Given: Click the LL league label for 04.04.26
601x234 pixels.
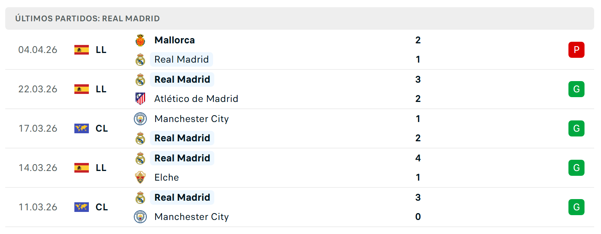Looking at the screenshot, I should pyautogui.click(x=101, y=50).
